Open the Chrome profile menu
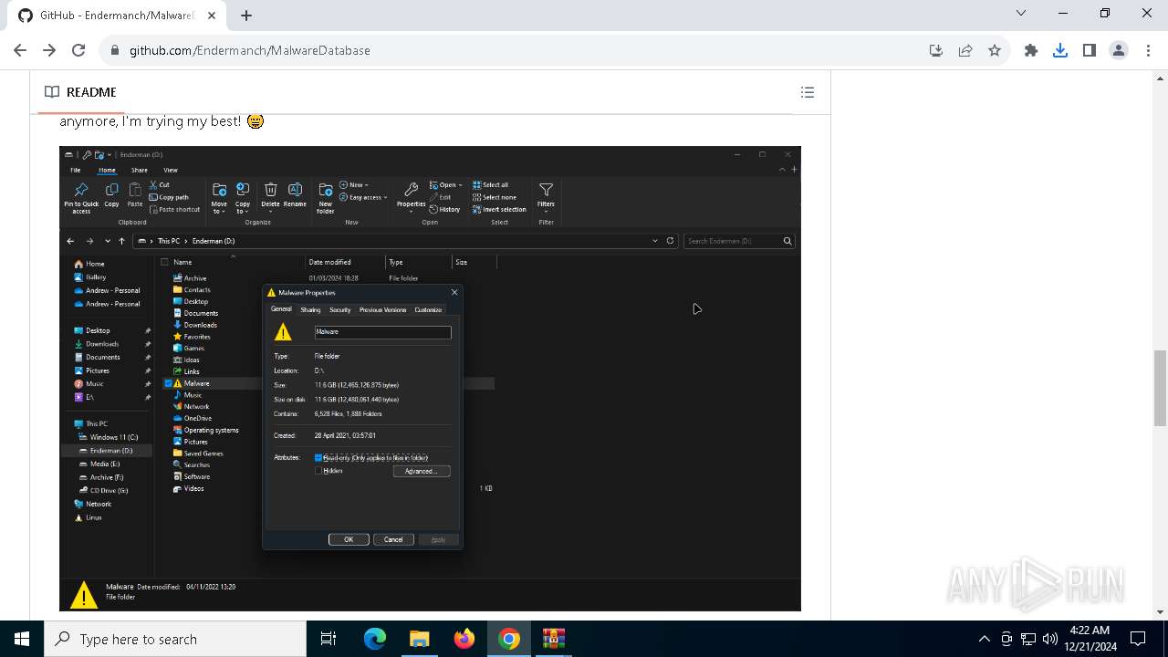This screenshot has width=1168, height=657. click(1119, 50)
